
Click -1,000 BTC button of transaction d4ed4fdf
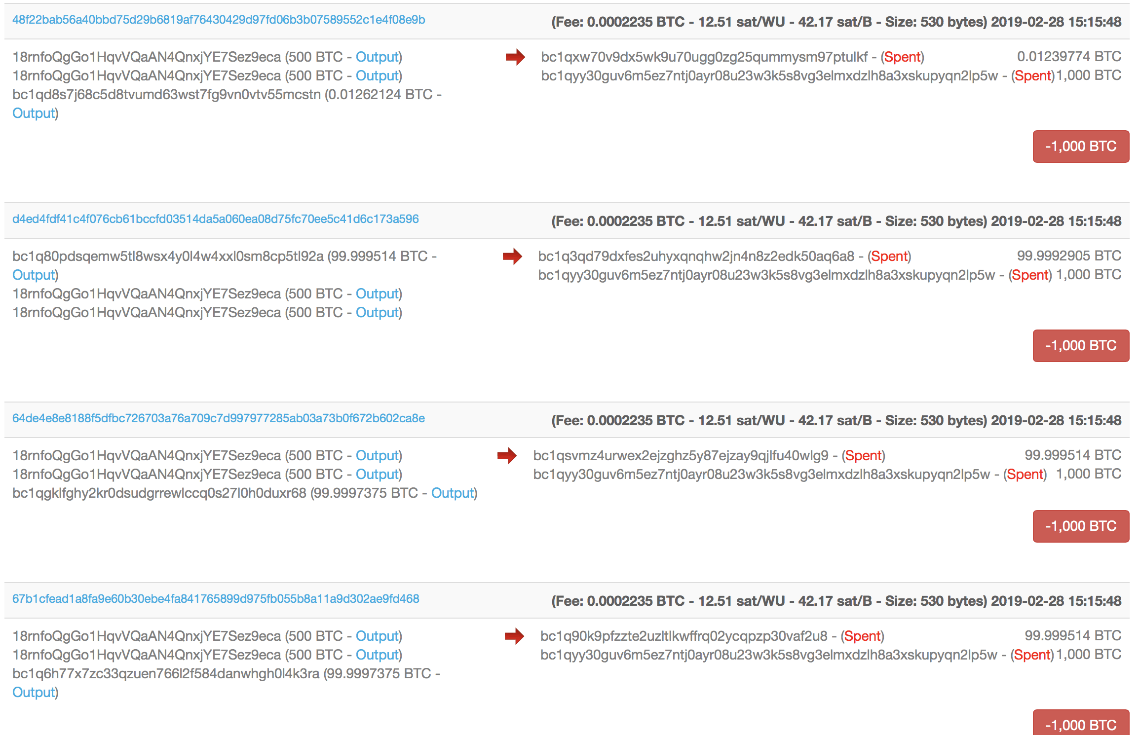[1081, 346]
